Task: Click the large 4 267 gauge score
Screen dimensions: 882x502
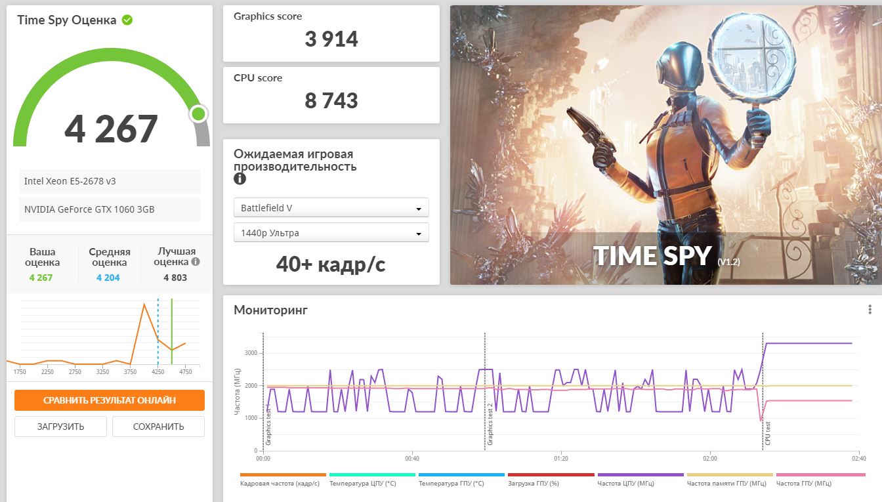Action: (x=111, y=129)
